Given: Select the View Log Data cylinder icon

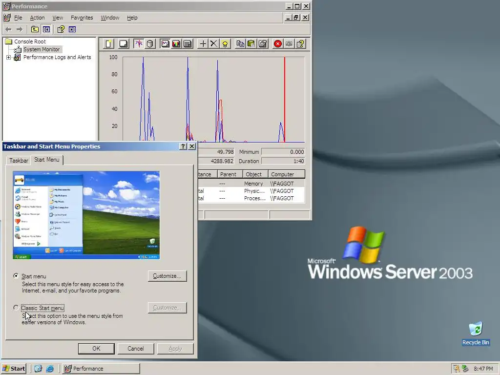Looking at the screenshot, I should 150,43.
